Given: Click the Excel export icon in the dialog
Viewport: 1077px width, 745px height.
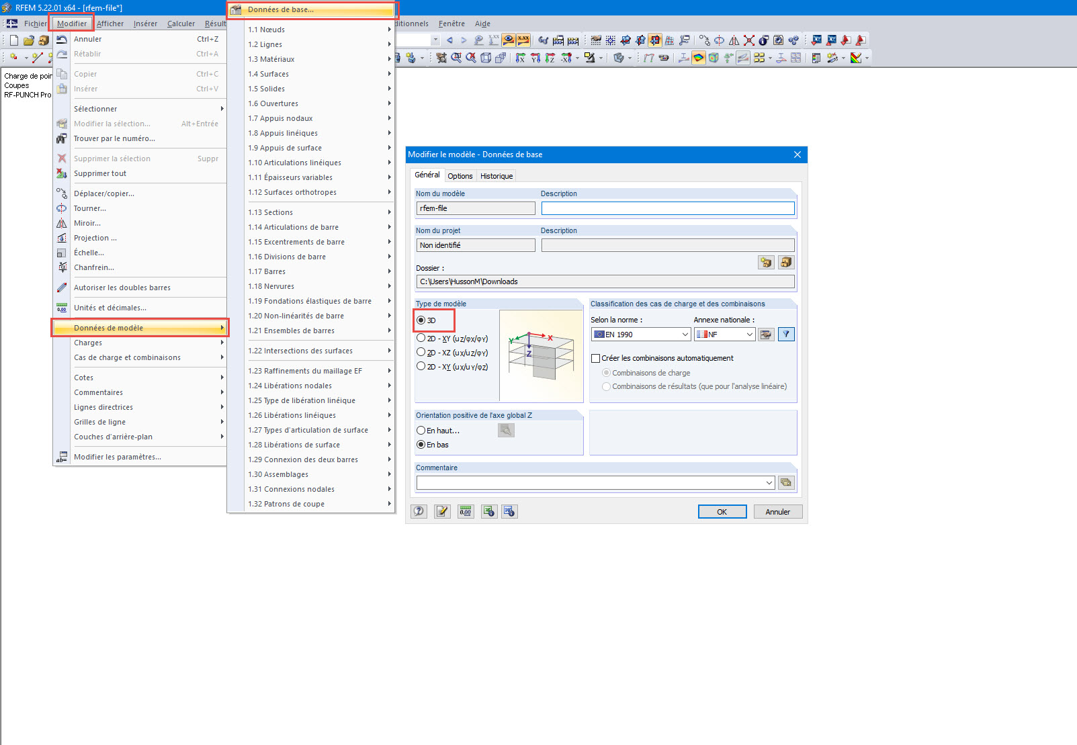Looking at the screenshot, I should pos(488,512).
